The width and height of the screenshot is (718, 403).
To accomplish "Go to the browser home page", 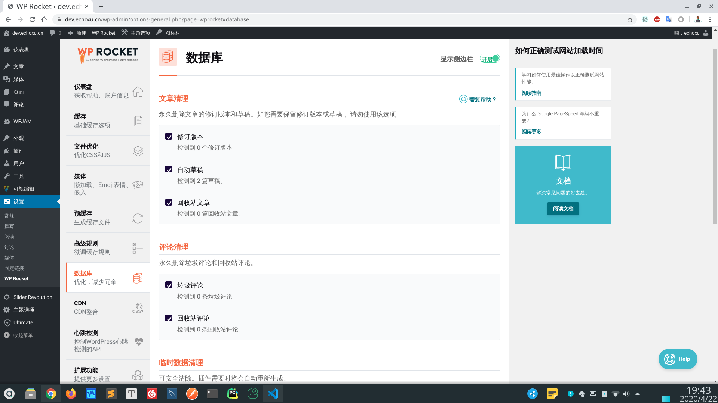I will (x=44, y=19).
